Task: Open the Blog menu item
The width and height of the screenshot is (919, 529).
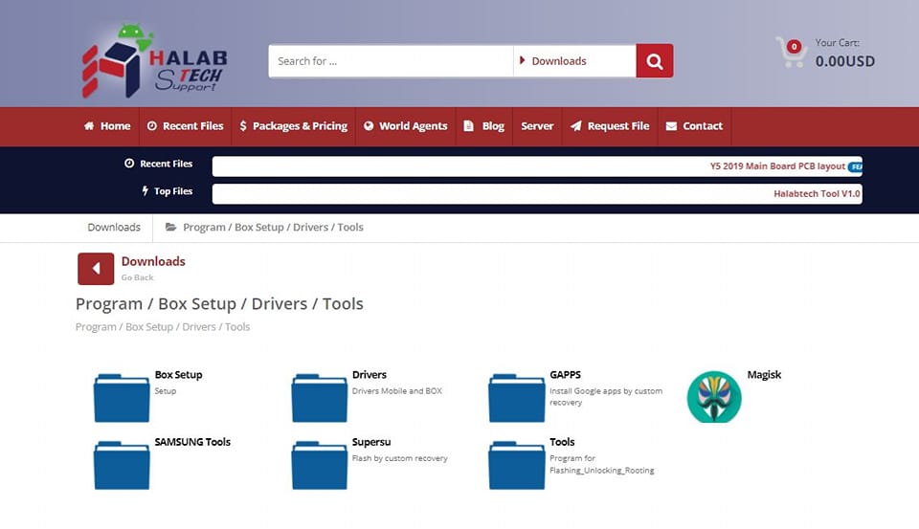Action: [x=484, y=126]
